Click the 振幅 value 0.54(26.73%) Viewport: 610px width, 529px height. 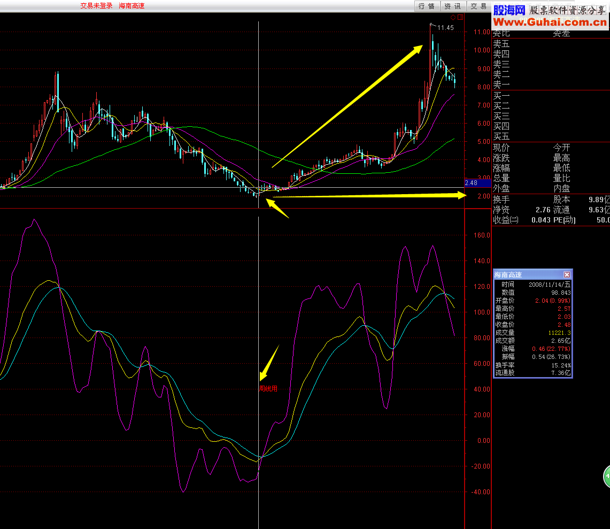pyautogui.click(x=551, y=357)
